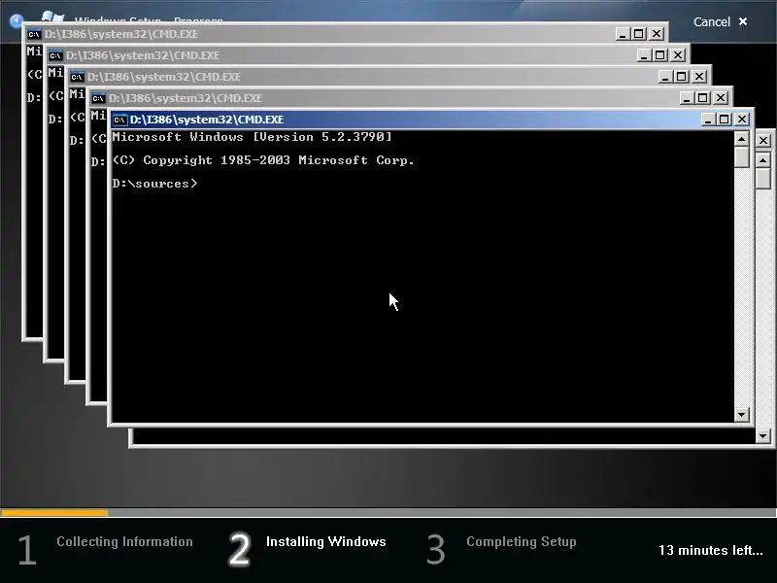Click the installation progress bar

tap(388, 513)
